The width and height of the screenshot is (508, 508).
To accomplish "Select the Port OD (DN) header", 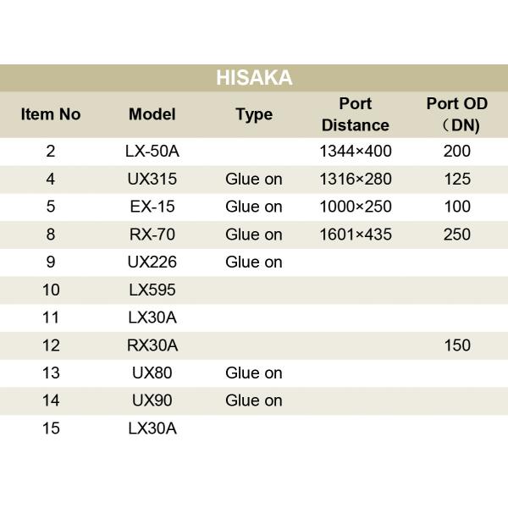I will click(x=456, y=114).
